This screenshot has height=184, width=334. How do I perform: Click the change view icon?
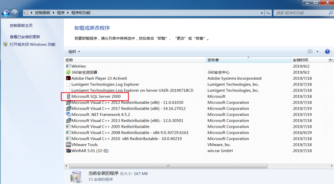pos(310,51)
